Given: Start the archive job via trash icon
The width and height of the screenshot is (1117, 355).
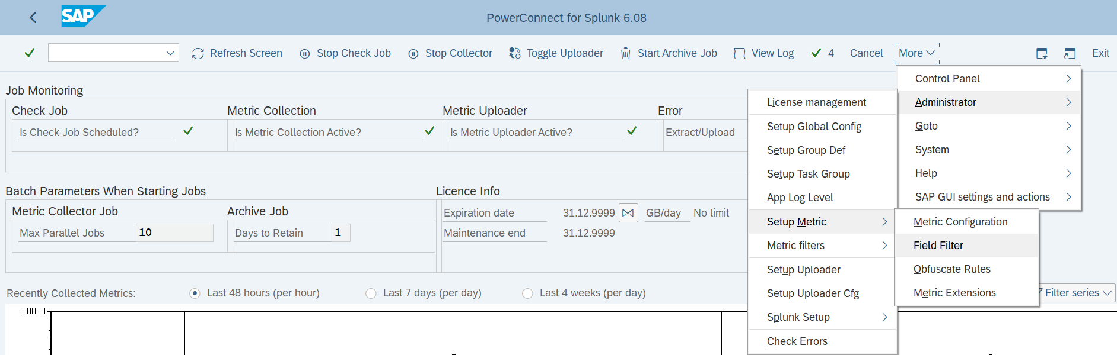Looking at the screenshot, I should [625, 54].
